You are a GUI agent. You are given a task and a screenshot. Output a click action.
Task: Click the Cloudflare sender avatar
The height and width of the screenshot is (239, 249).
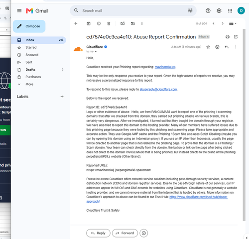[78, 49]
